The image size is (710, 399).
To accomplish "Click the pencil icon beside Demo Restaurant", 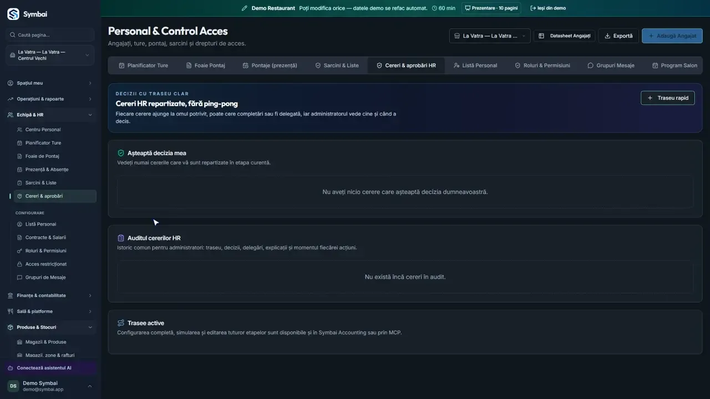I will (x=245, y=8).
